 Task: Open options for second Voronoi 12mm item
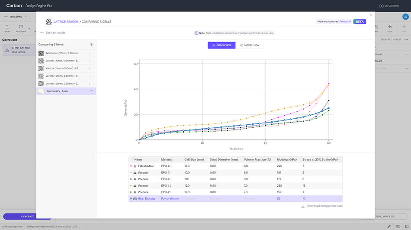(x=90, y=84)
